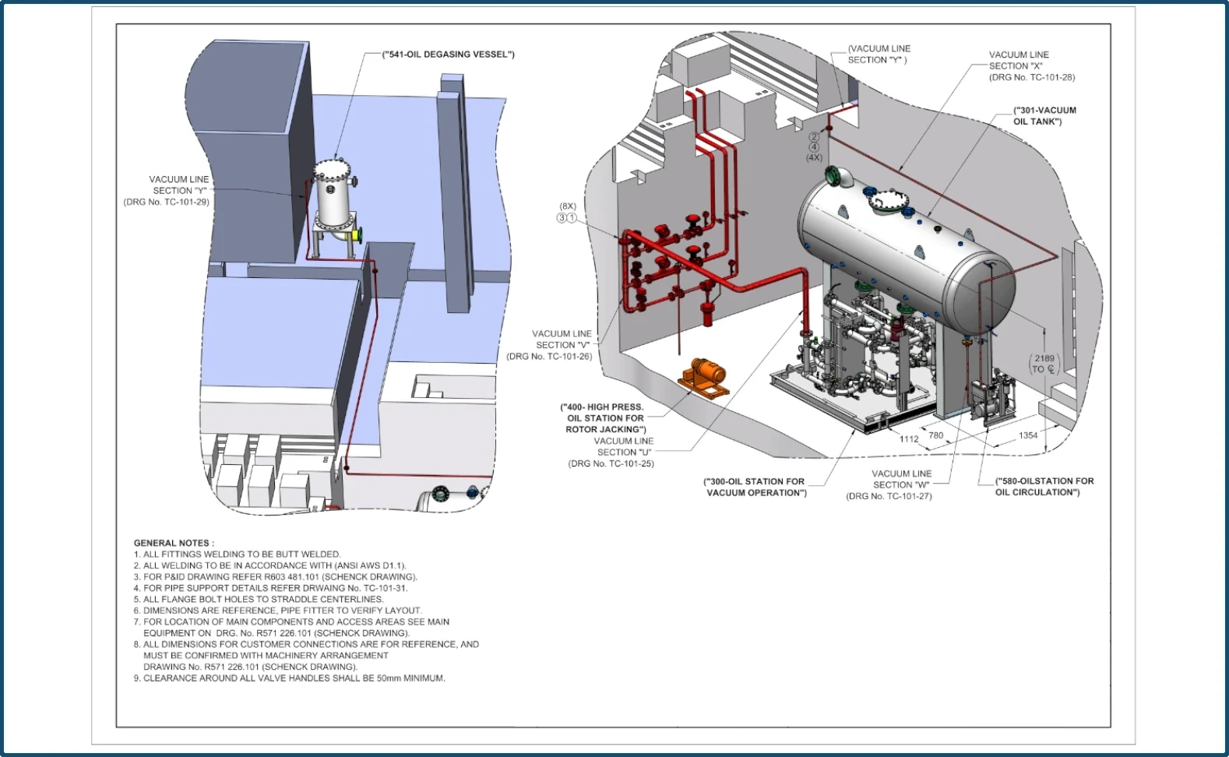Click note 8 about customer connections dimensions
This screenshot has height=757, width=1229.
click(x=306, y=655)
